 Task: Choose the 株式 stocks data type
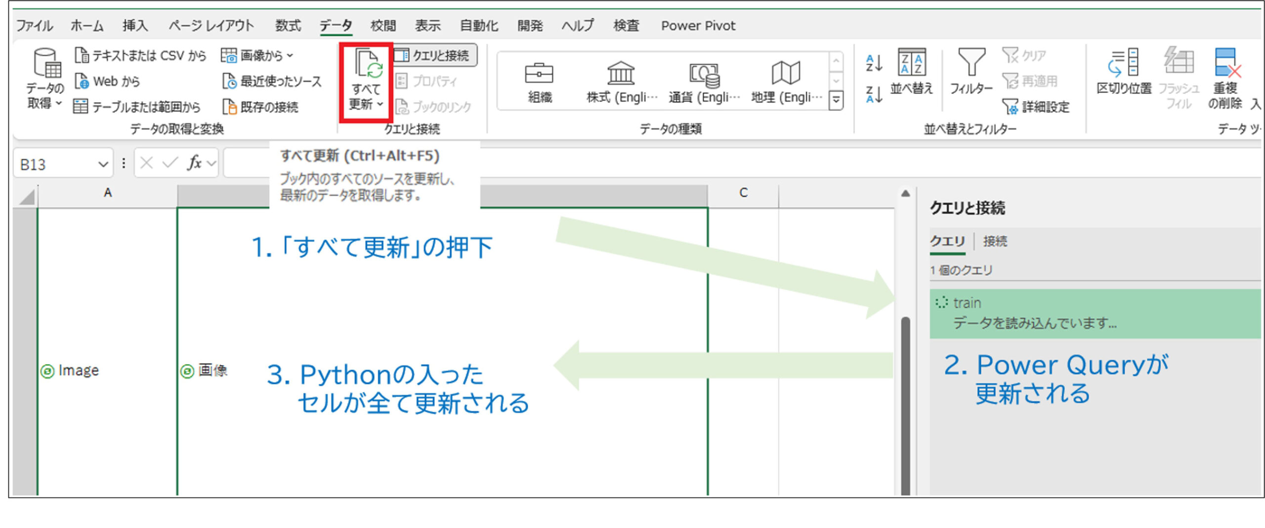(621, 81)
